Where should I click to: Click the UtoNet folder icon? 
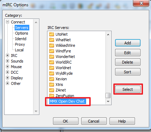52,34
